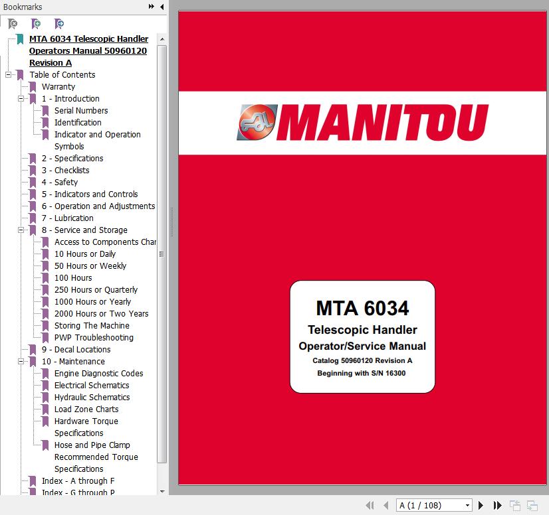Screen dimensions: 549x515
Task: Open Hose and Pipe Clamp Recommended Torque bookmark
Action: [x=96, y=457]
